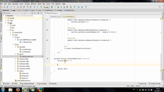Image resolution: width=164 pixels, height=92 pixels.
Task: Select ic_wheel.png in the tree
Action: coord(26,52)
